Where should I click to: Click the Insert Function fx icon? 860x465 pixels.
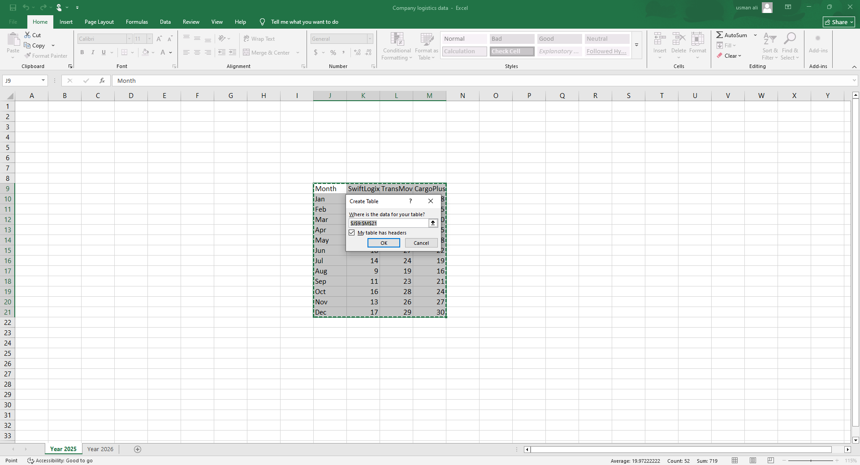102,81
